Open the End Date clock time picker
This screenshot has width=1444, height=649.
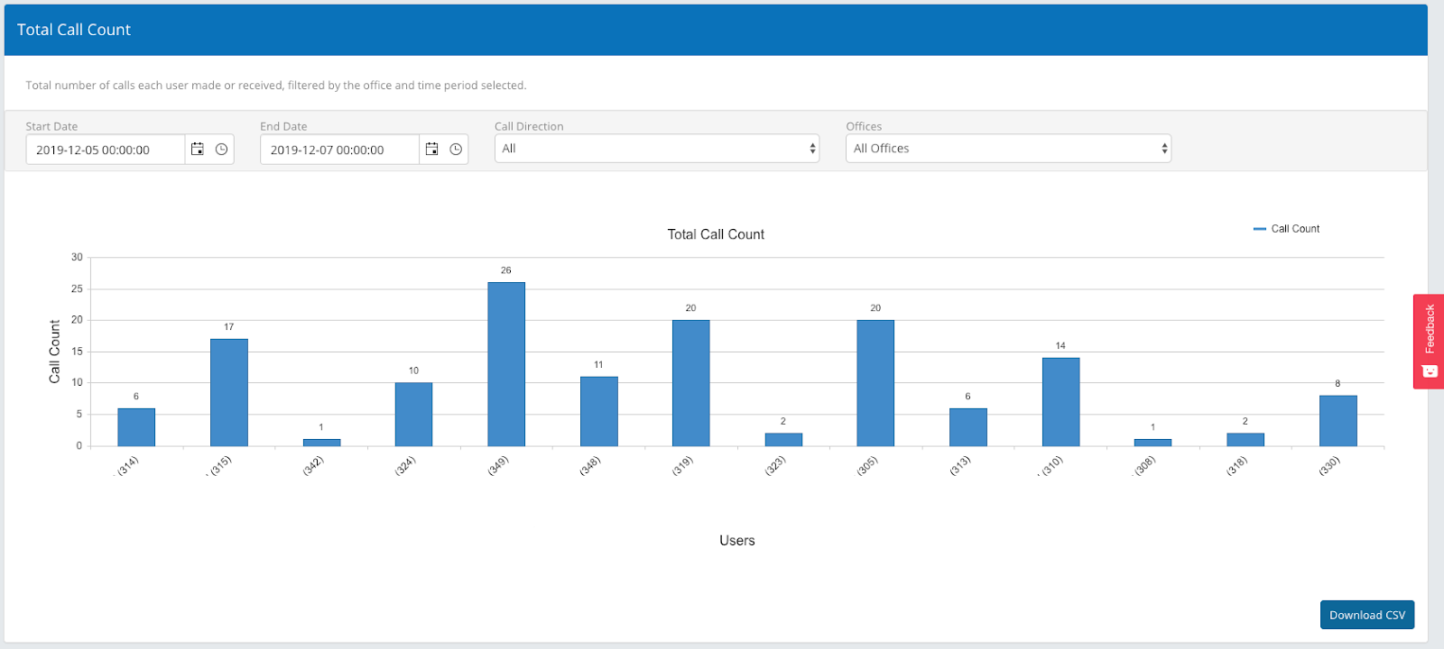click(x=456, y=150)
